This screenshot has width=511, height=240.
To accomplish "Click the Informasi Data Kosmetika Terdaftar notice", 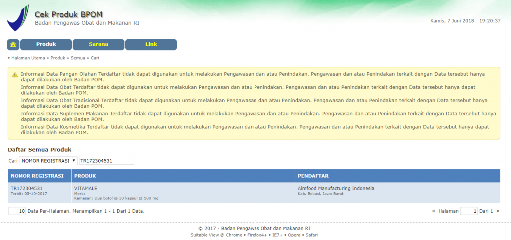I will point(255,130).
